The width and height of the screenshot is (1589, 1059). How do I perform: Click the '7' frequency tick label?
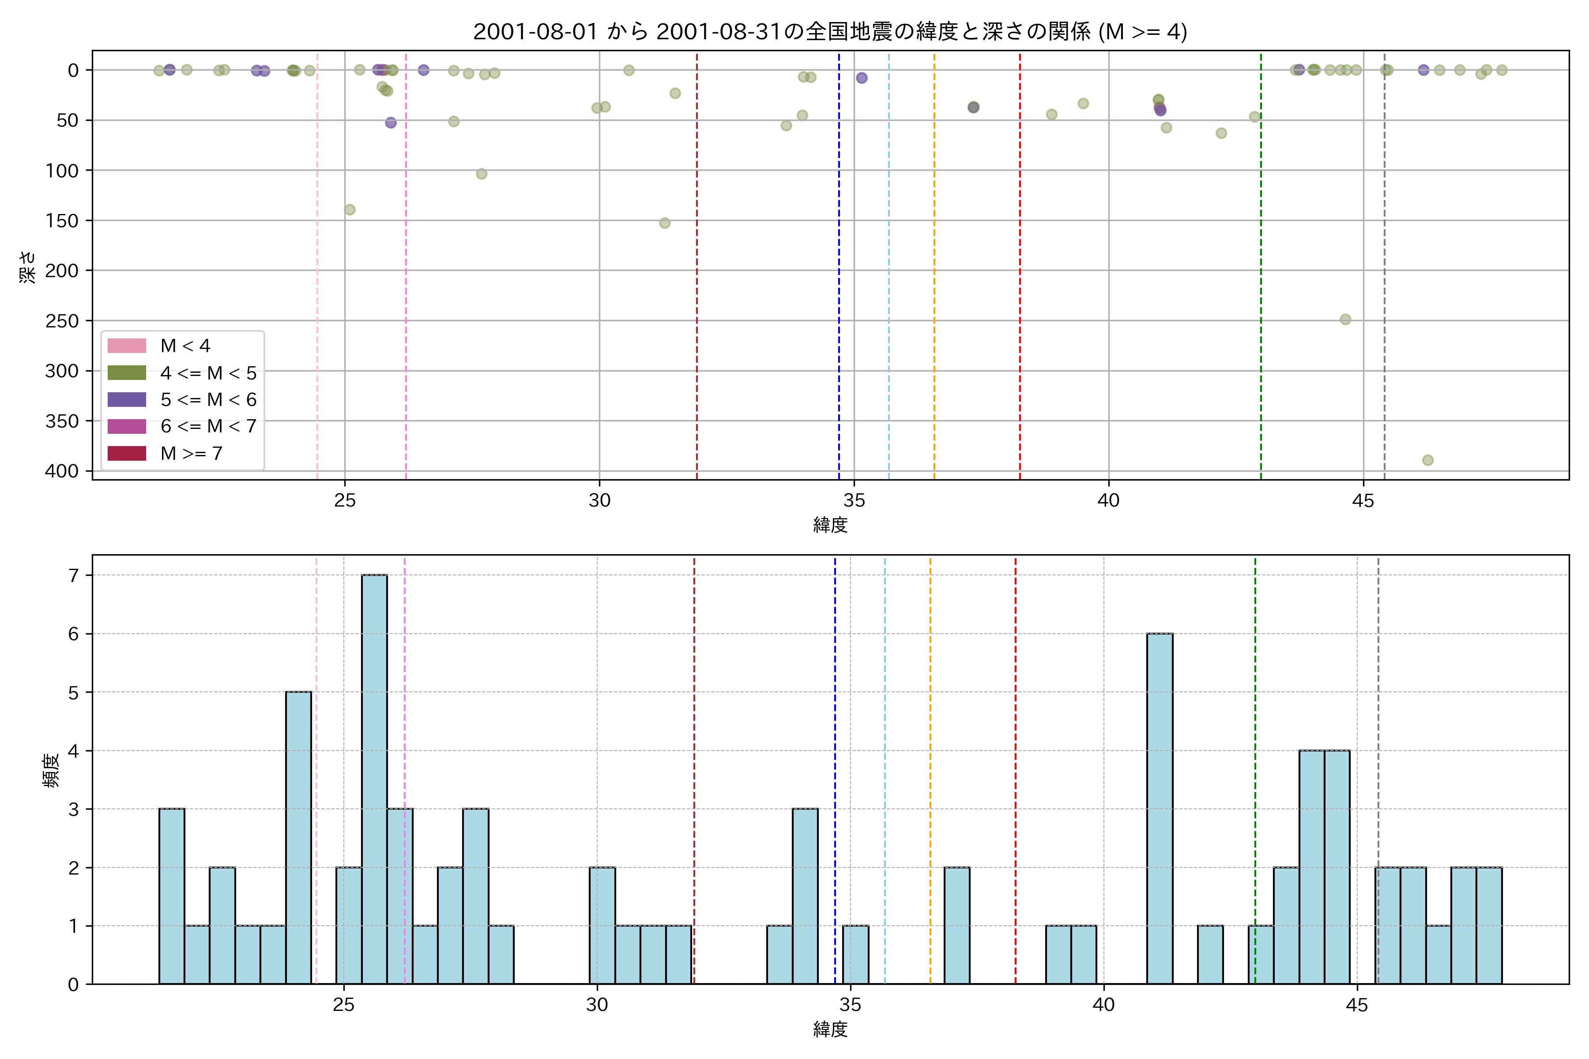click(73, 575)
